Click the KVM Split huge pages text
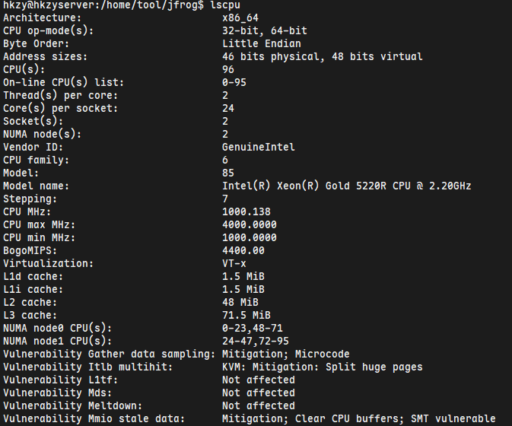512x426 pixels. 322,367
